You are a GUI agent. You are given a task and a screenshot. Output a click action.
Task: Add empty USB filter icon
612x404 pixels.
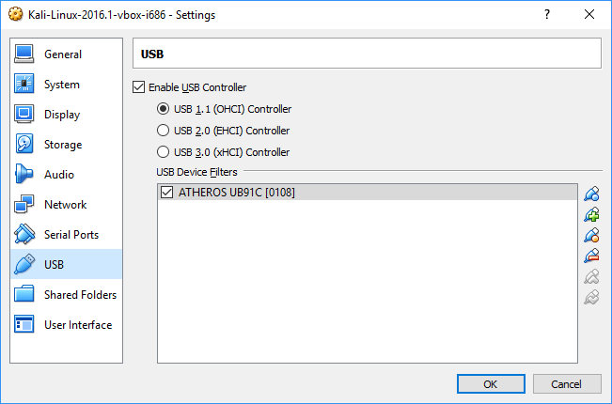point(591,194)
